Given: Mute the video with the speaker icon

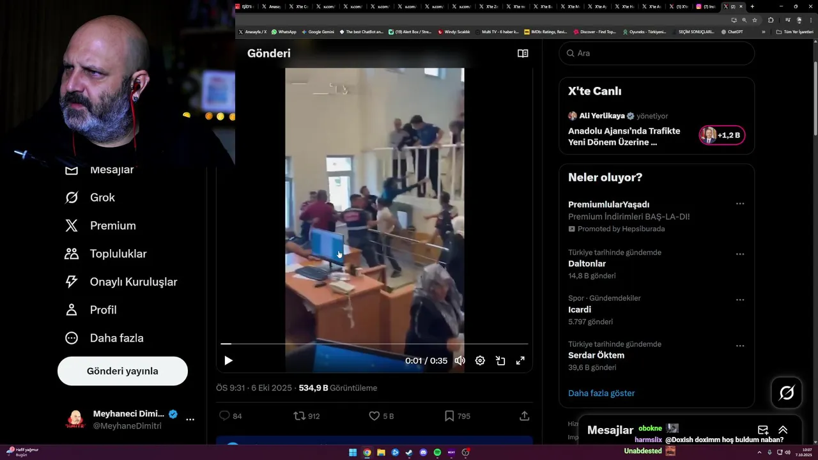Looking at the screenshot, I should (x=459, y=360).
